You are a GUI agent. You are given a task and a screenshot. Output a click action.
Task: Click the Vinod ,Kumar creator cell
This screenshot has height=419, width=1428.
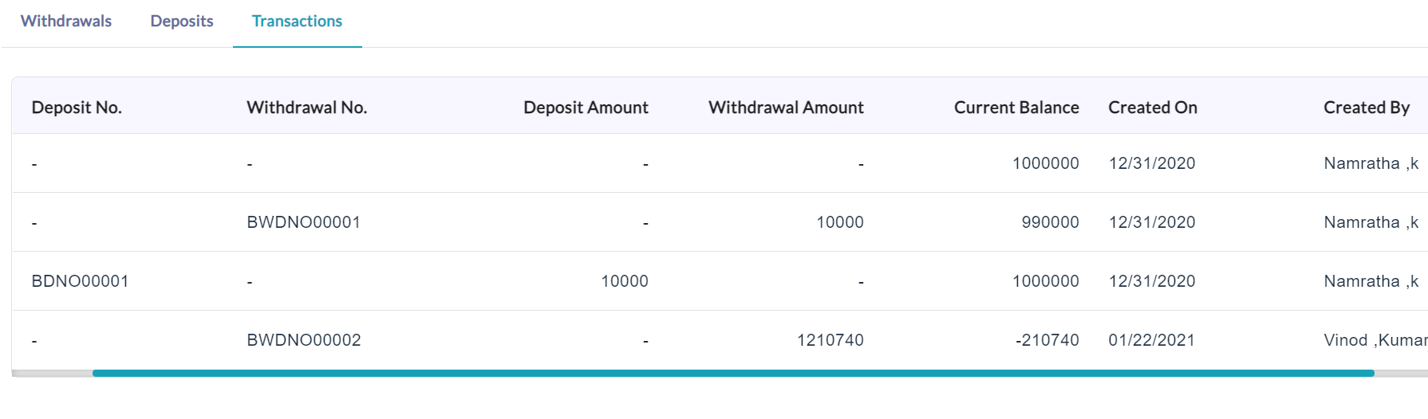click(1375, 340)
